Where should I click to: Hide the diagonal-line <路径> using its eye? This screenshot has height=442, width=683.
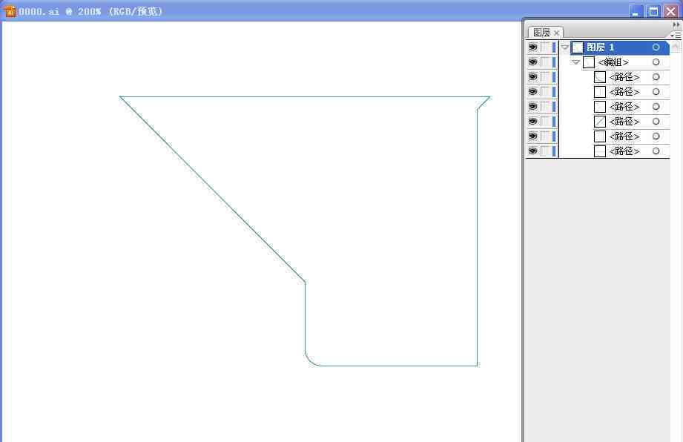pos(532,121)
